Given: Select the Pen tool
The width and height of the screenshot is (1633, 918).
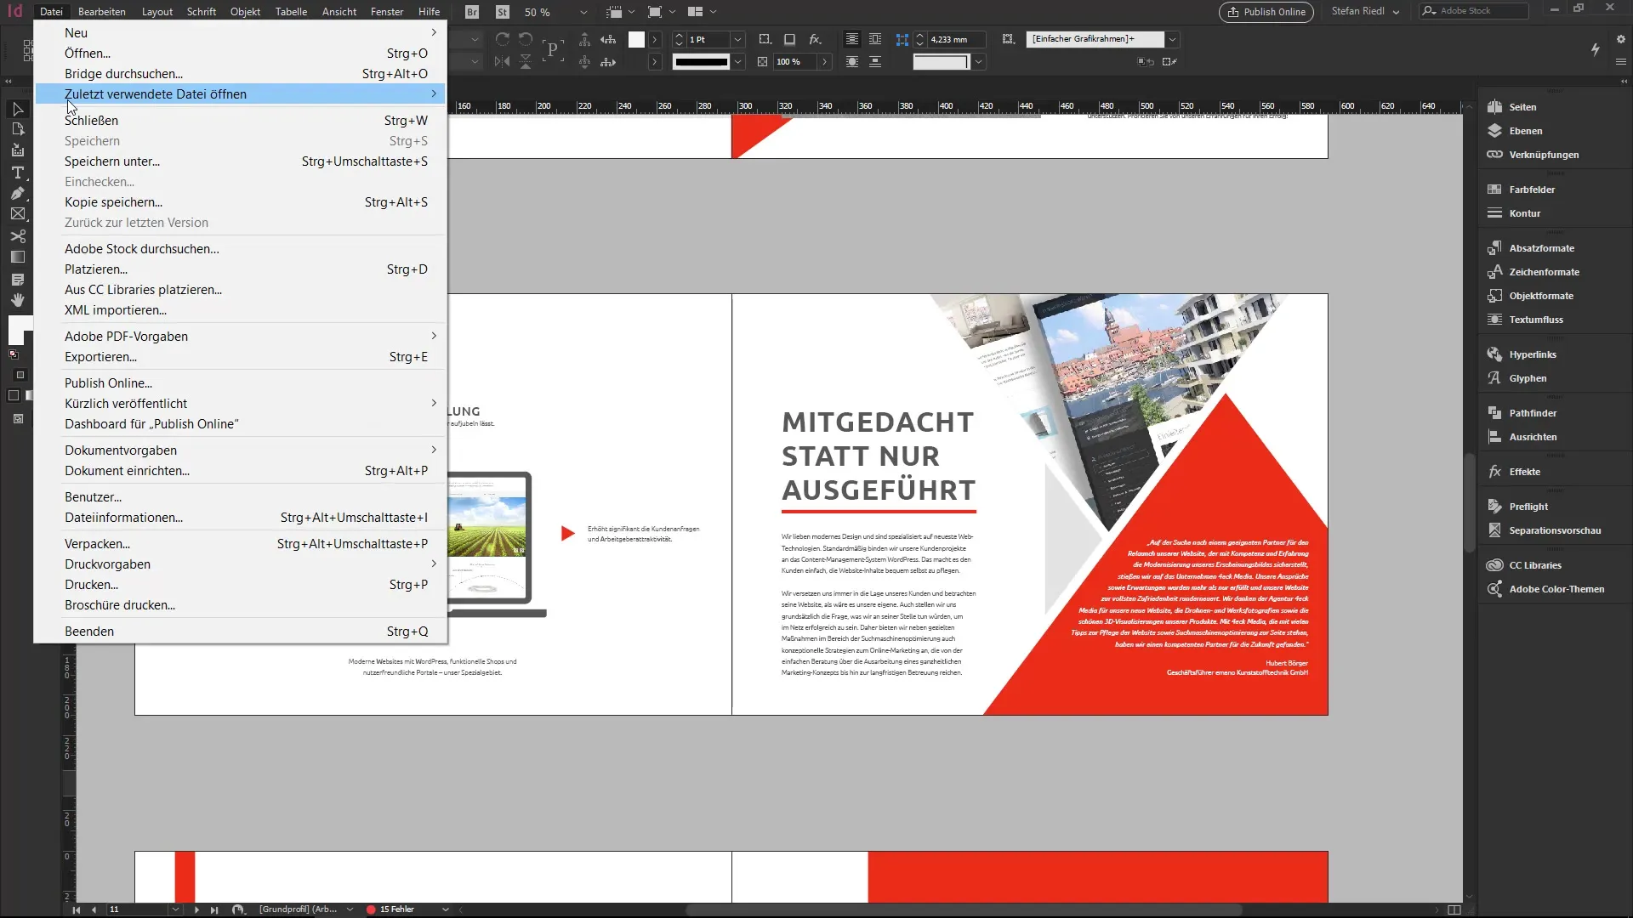Looking at the screenshot, I should tap(17, 193).
